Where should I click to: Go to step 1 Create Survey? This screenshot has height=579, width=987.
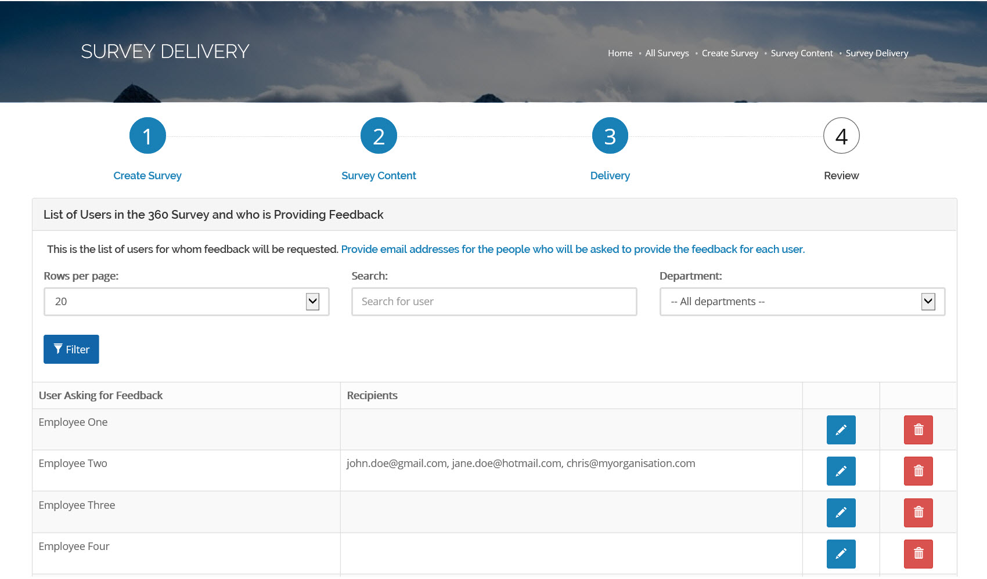click(147, 136)
